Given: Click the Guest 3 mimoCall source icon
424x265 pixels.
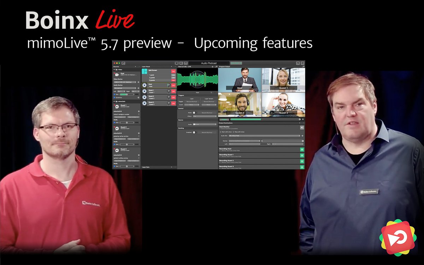Looking at the screenshot, I should (117, 150).
